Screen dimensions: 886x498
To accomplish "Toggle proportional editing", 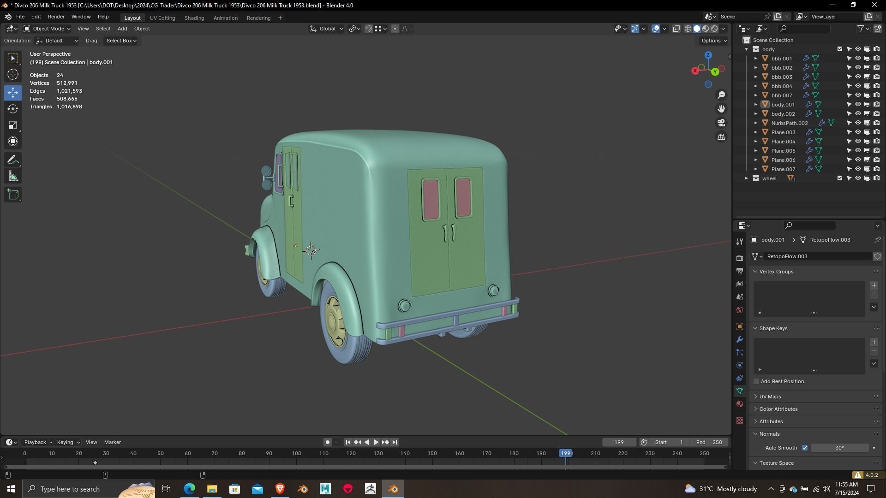I will pos(395,29).
